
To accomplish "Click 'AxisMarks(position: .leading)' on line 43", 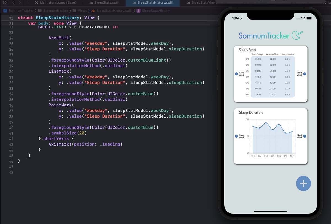I will tap(85, 144).
